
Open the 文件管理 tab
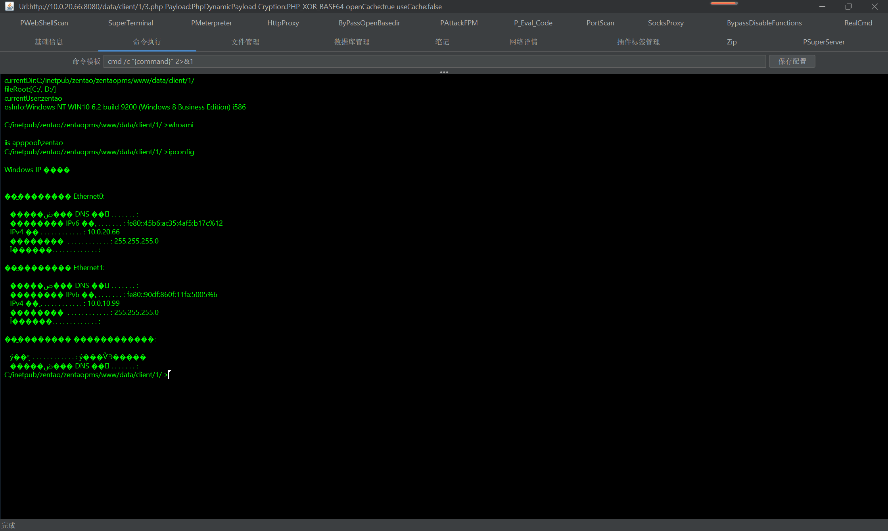tap(245, 42)
